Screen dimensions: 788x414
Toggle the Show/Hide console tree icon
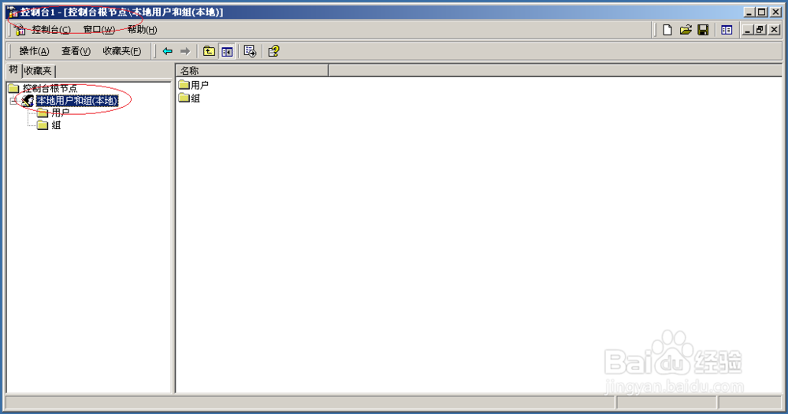(x=227, y=51)
